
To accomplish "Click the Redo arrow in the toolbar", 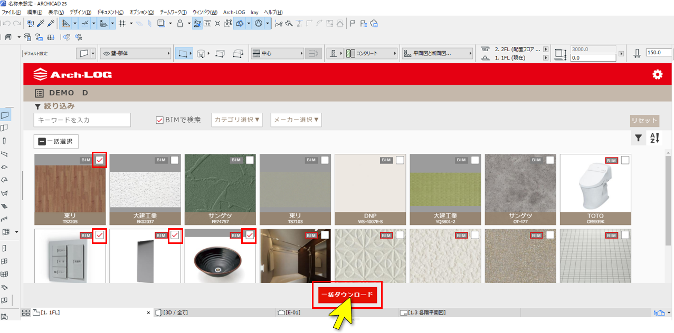I will point(17,23).
